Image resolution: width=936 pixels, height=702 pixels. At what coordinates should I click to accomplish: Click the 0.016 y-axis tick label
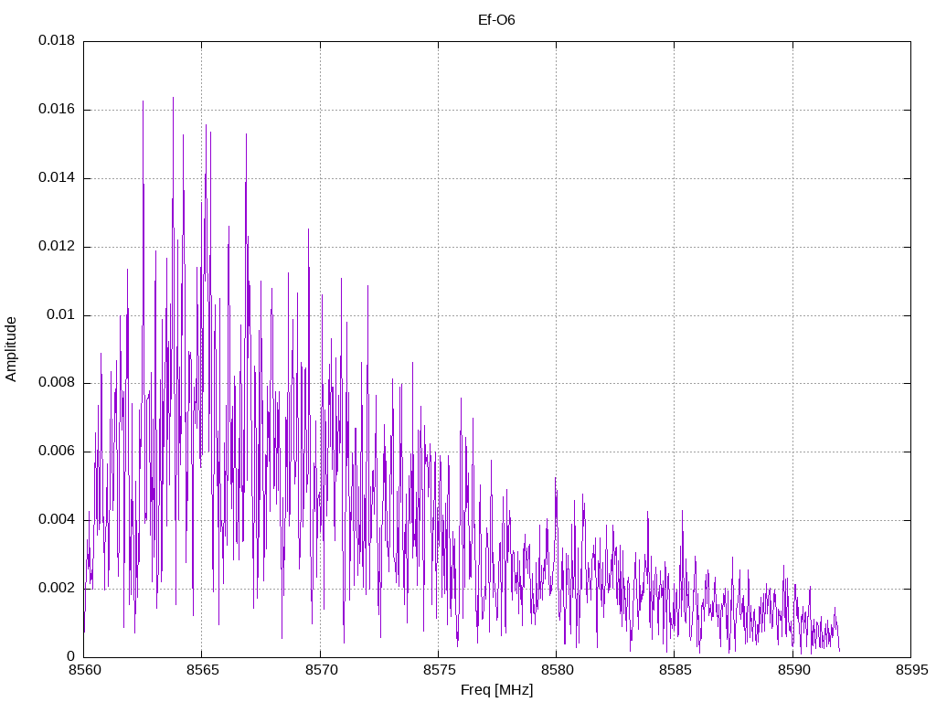[x=57, y=110]
